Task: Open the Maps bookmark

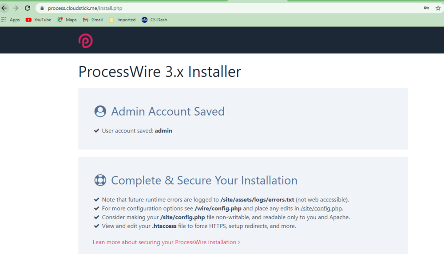Action: click(67, 20)
